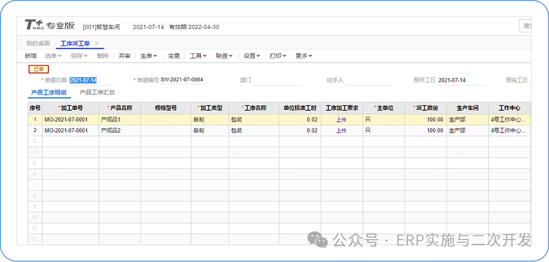Click the 新增 toolbar button

tap(31, 56)
